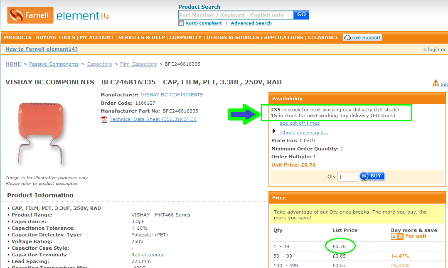
Task: Click the element14 logo text
Action: click(83, 16)
